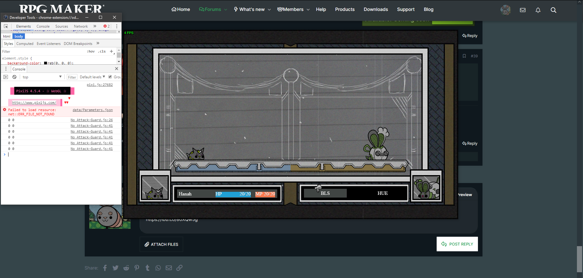Copy thread link icon

pyautogui.click(x=179, y=268)
